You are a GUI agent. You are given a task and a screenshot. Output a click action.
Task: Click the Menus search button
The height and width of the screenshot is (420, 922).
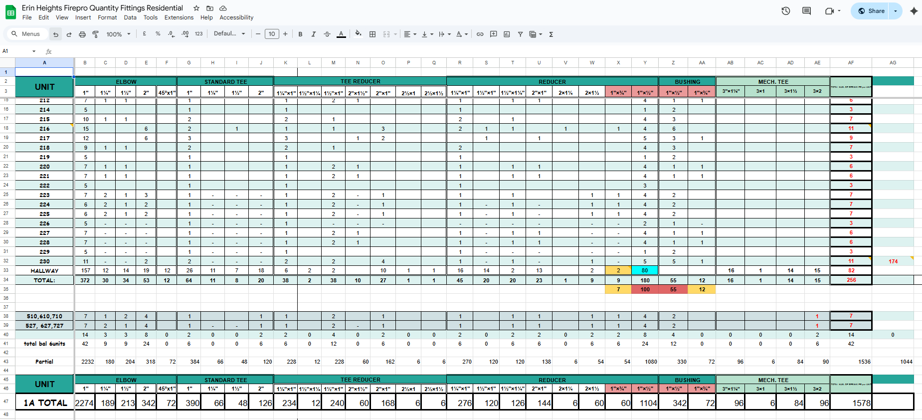(x=26, y=34)
